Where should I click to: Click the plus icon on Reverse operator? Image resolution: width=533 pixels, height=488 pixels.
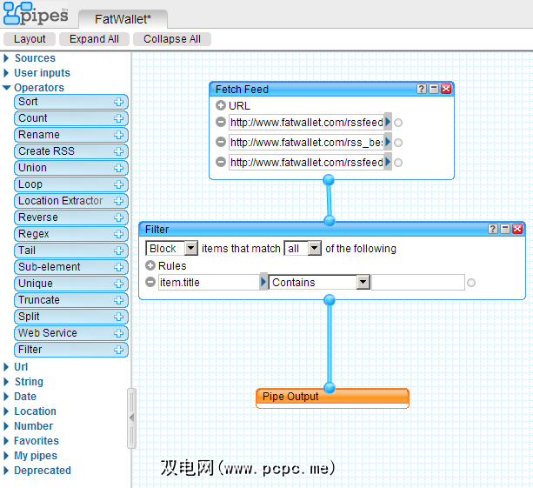point(118,217)
